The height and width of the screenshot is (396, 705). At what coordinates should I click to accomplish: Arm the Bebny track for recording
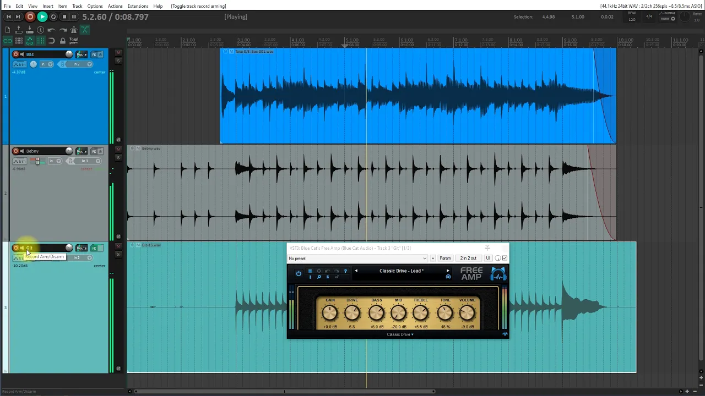click(15, 151)
